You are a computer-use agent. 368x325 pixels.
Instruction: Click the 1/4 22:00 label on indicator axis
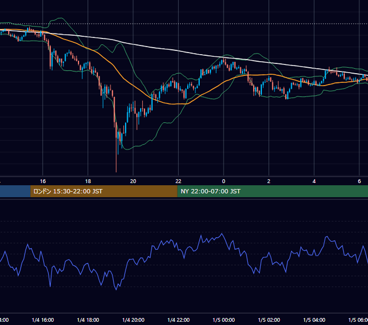[179, 320]
